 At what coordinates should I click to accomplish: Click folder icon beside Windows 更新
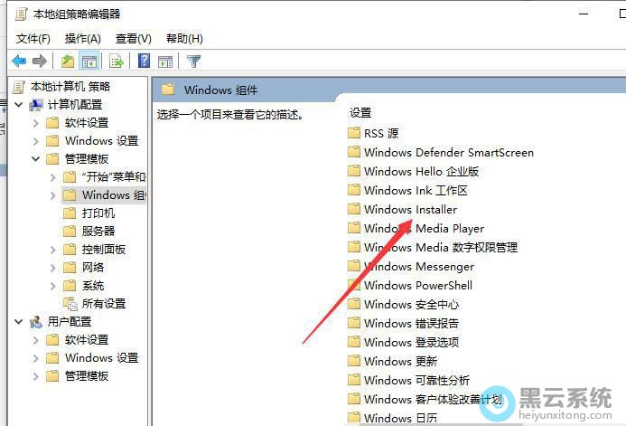coord(354,361)
